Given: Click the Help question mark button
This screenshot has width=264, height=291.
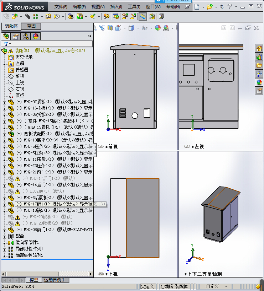Looking at the screenshot, I should [229, 6].
